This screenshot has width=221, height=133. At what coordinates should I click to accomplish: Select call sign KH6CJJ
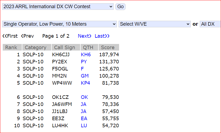click(61, 55)
